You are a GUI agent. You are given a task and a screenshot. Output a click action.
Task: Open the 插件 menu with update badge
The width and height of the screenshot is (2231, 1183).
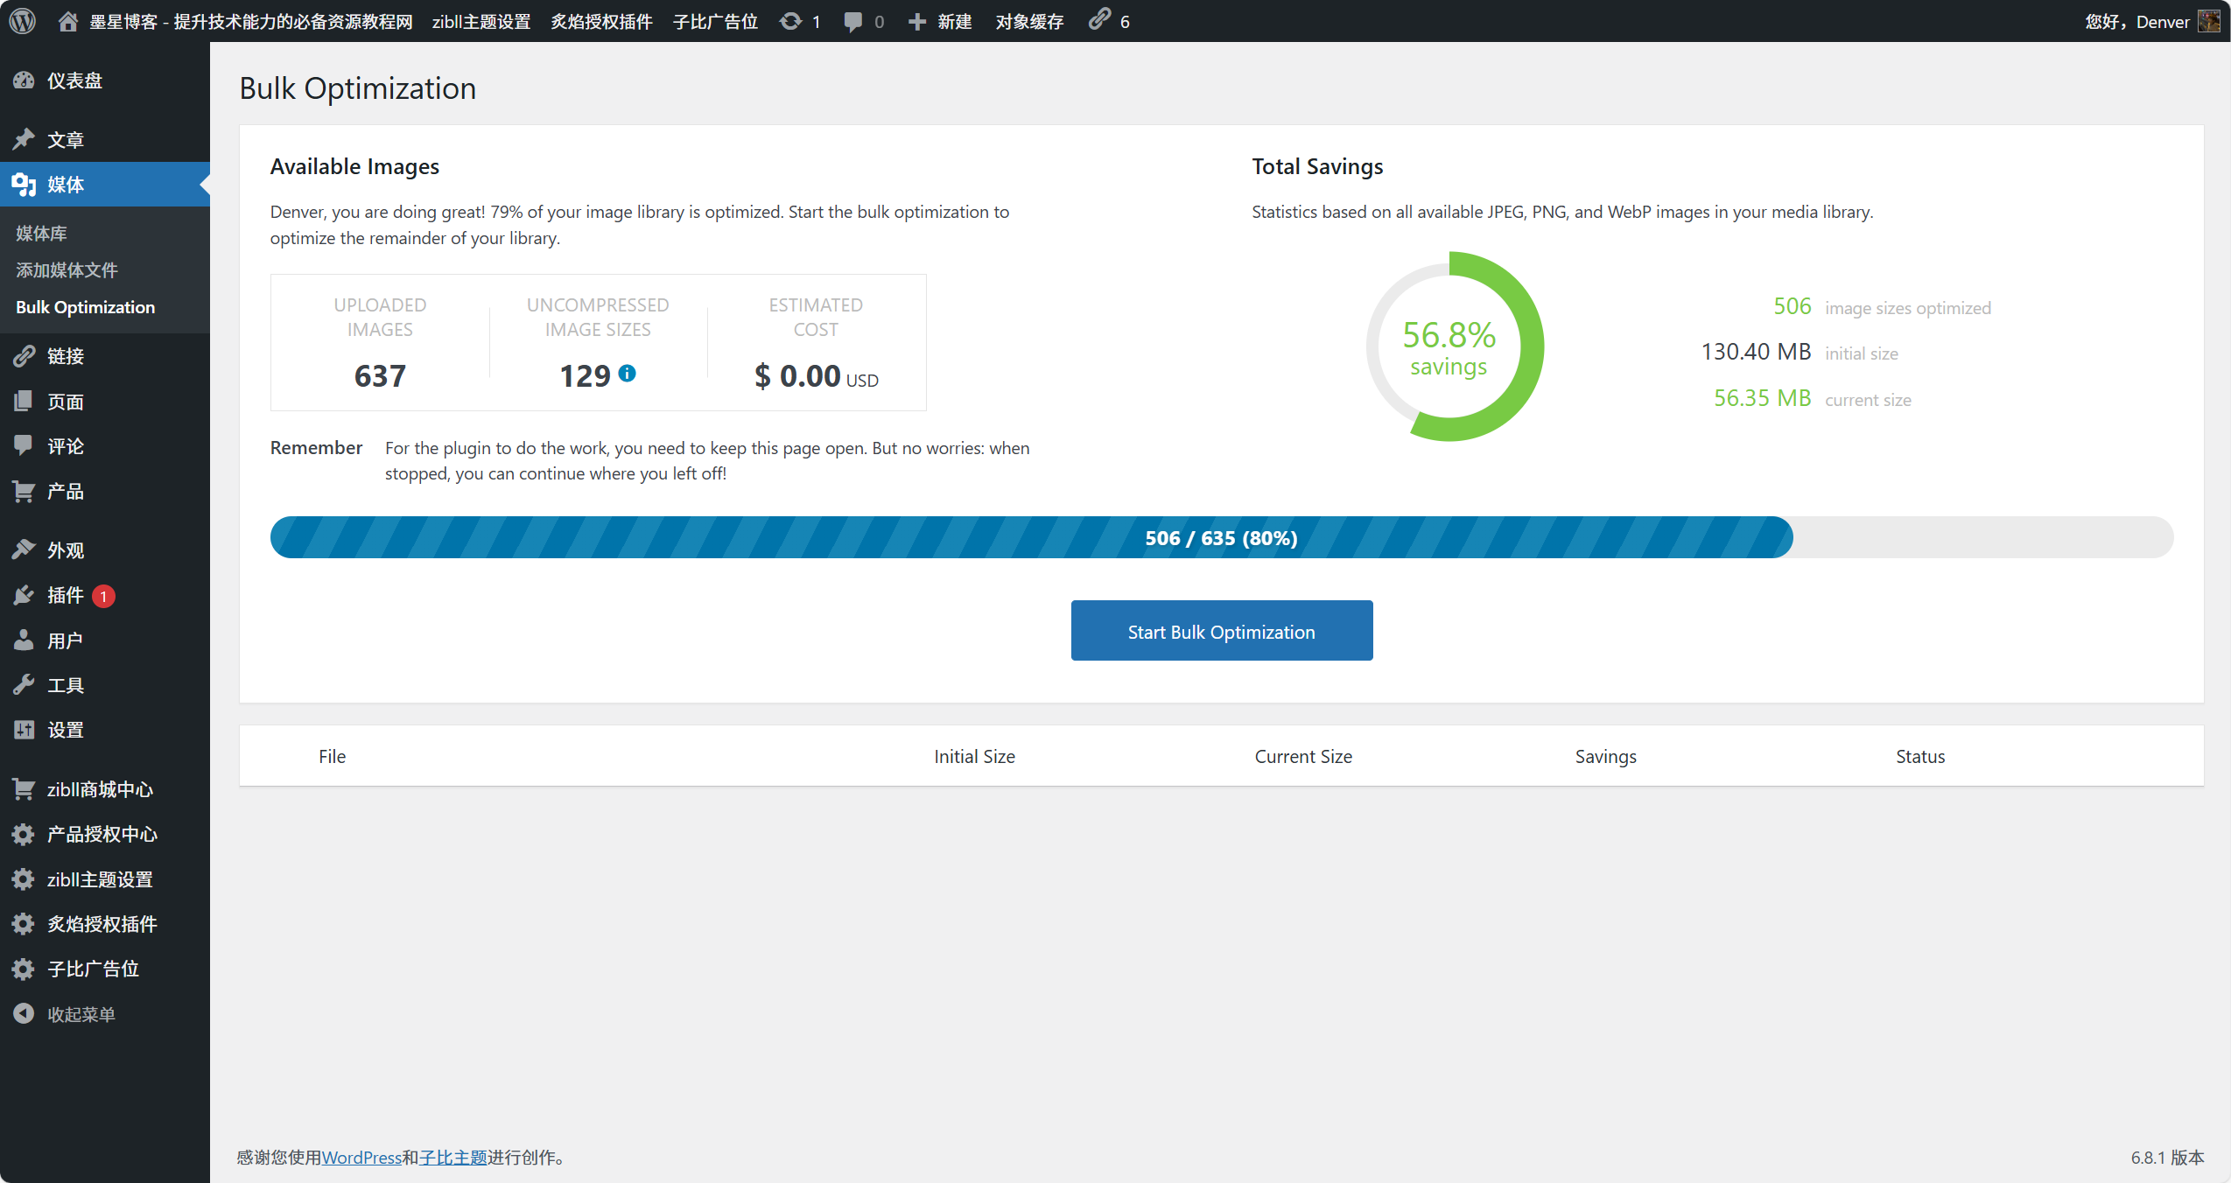[66, 596]
